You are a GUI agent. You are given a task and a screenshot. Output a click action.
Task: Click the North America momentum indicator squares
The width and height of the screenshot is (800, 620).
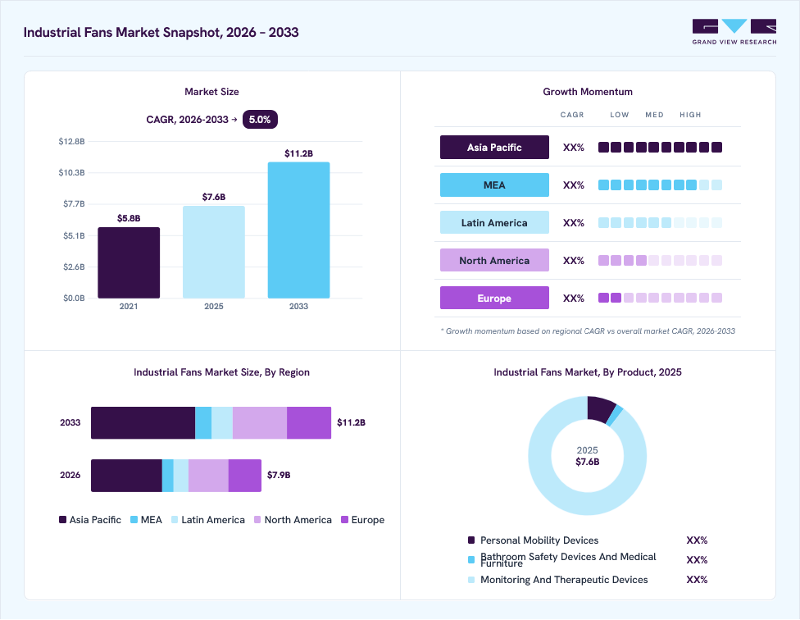[660, 261]
